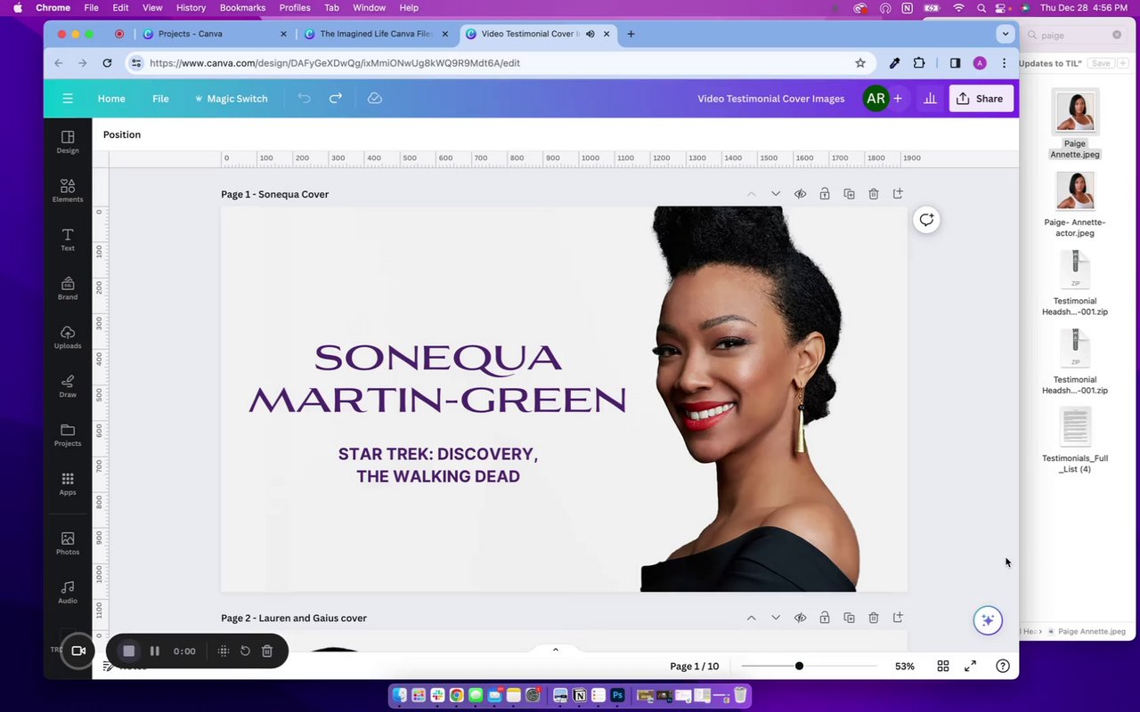Open the Elements panel
1140x712 pixels.
(68, 191)
